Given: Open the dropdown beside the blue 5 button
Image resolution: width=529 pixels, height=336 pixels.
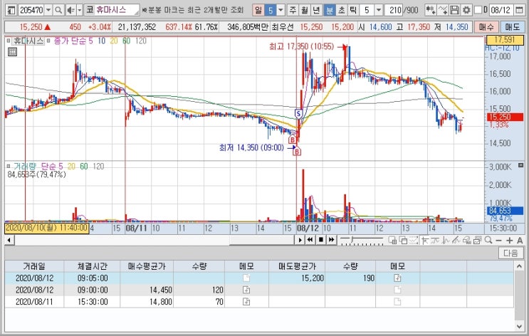Looking at the screenshot, I should tap(281, 10).
